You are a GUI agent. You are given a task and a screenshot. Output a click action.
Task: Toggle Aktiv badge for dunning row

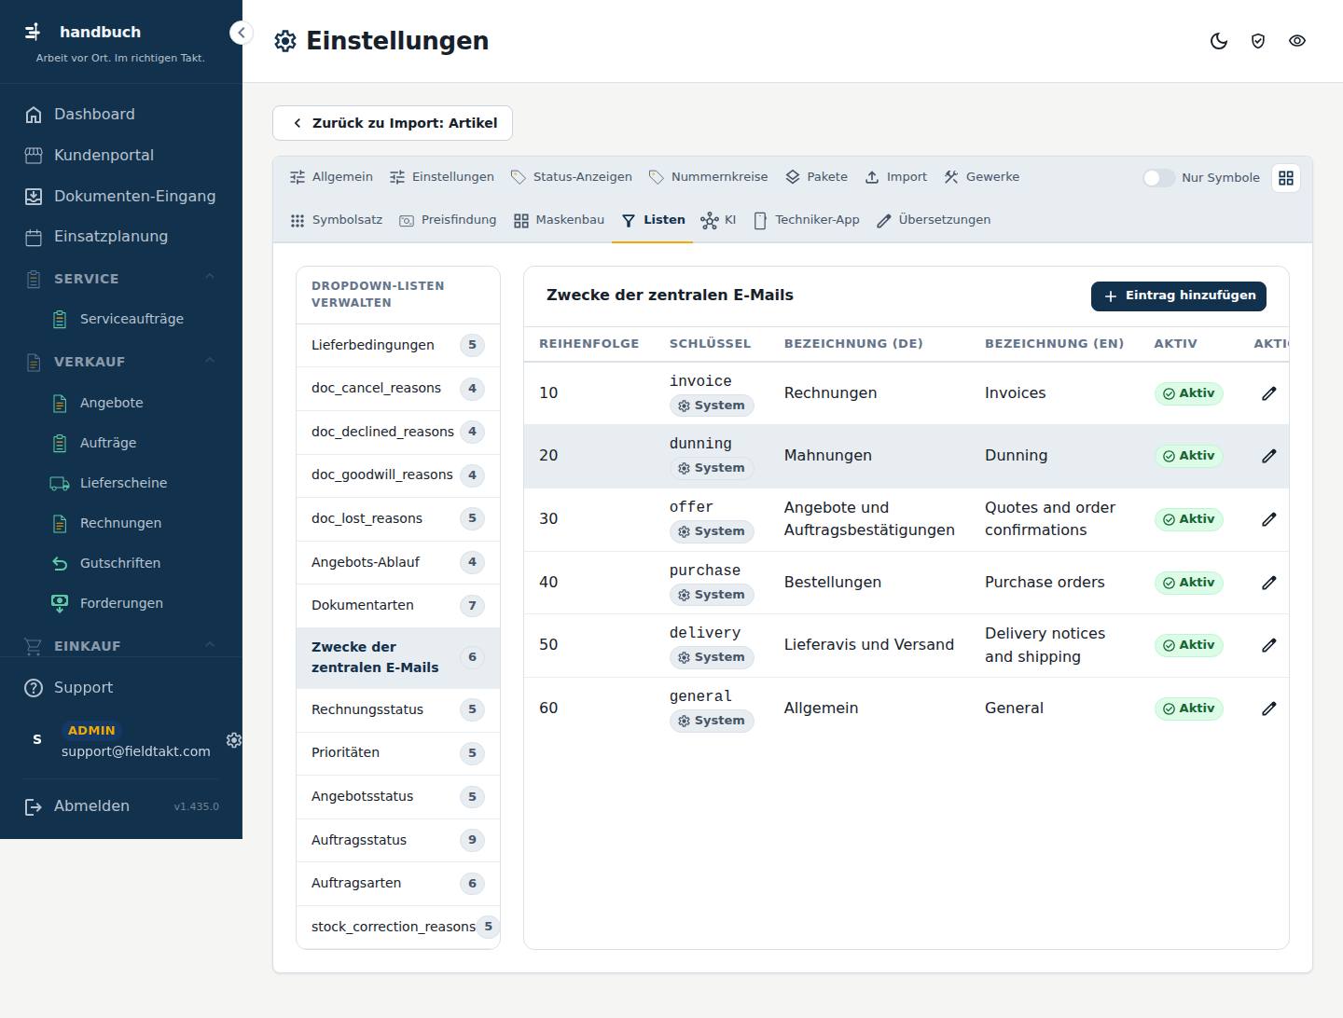(x=1189, y=456)
